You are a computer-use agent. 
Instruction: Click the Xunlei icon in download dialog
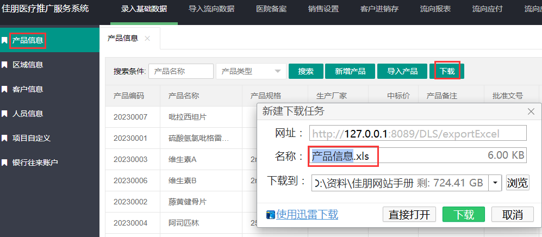pyautogui.click(x=271, y=215)
